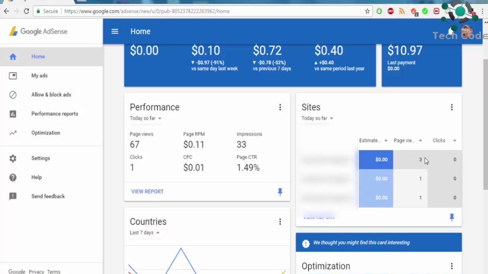Toggle the pin on Sites card

(452, 217)
